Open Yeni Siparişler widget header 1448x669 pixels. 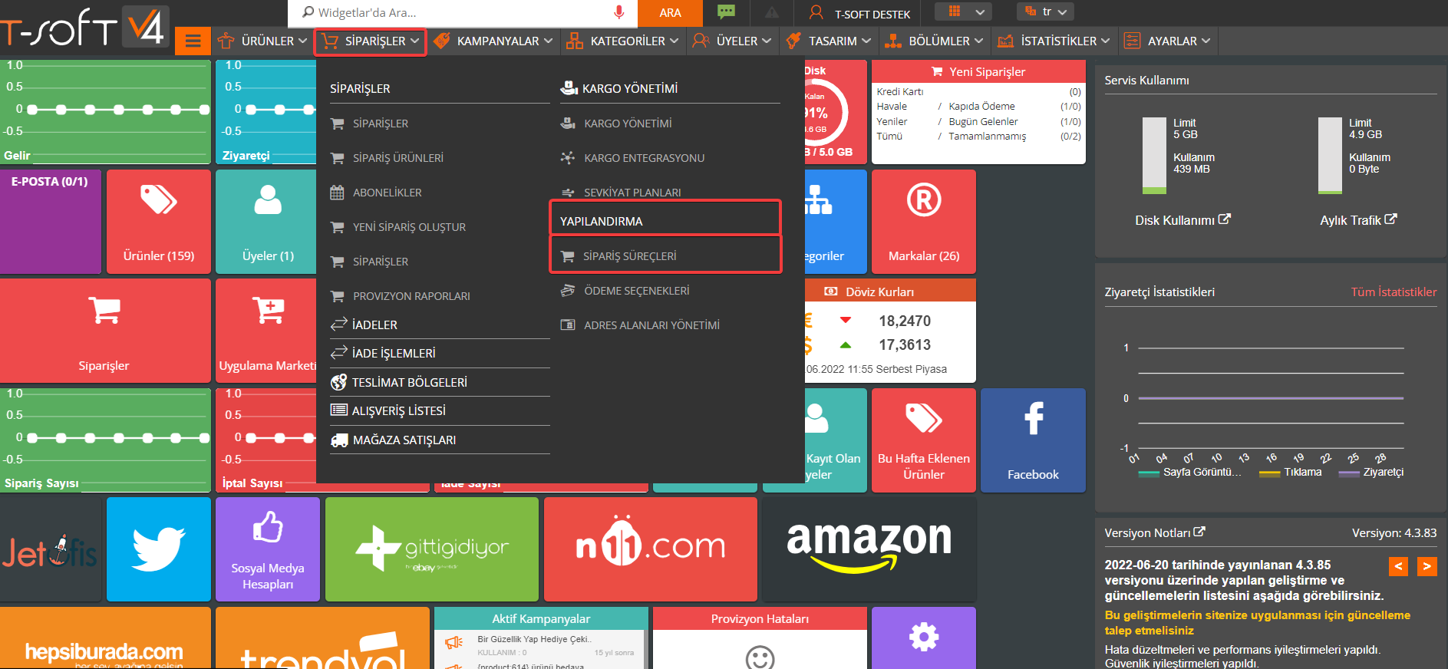pos(978,71)
